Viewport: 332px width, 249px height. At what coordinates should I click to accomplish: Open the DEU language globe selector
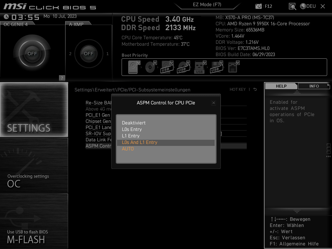click(x=308, y=6)
